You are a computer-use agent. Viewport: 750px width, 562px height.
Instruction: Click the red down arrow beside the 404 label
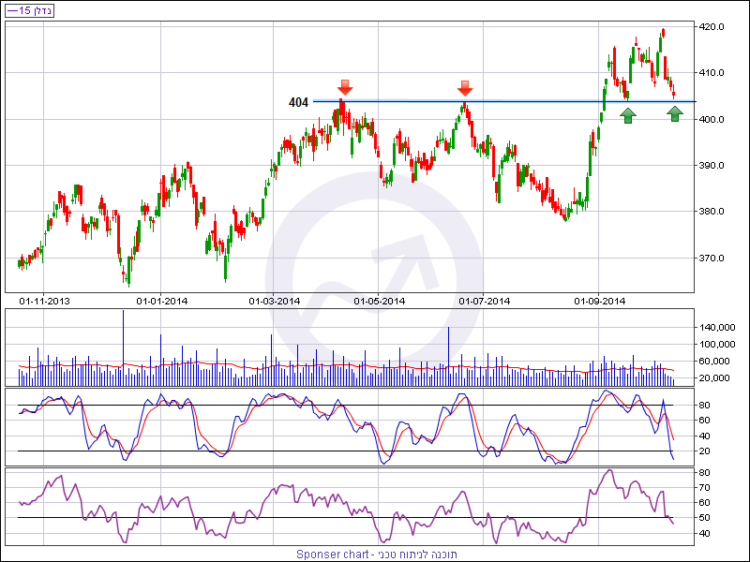pos(345,87)
